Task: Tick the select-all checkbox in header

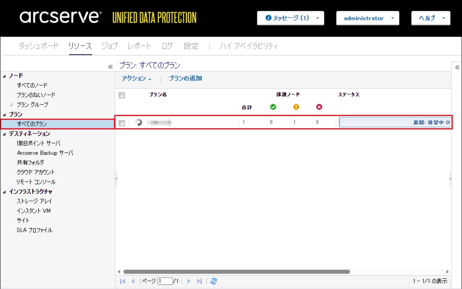Action: tap(122, 95)
